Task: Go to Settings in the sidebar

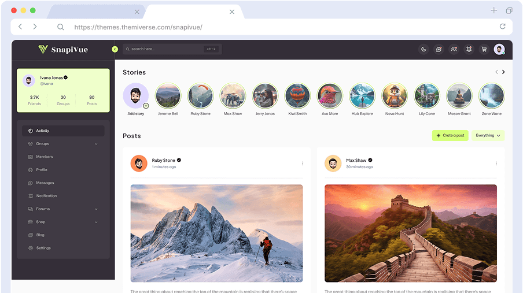Action: pyautogui.click(x=43, y=248)
